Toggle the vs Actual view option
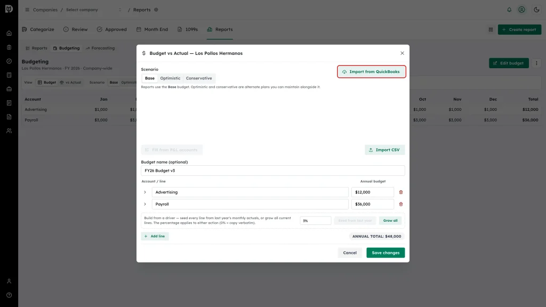Screen dimensions: 546x307 tap(70, 83)
